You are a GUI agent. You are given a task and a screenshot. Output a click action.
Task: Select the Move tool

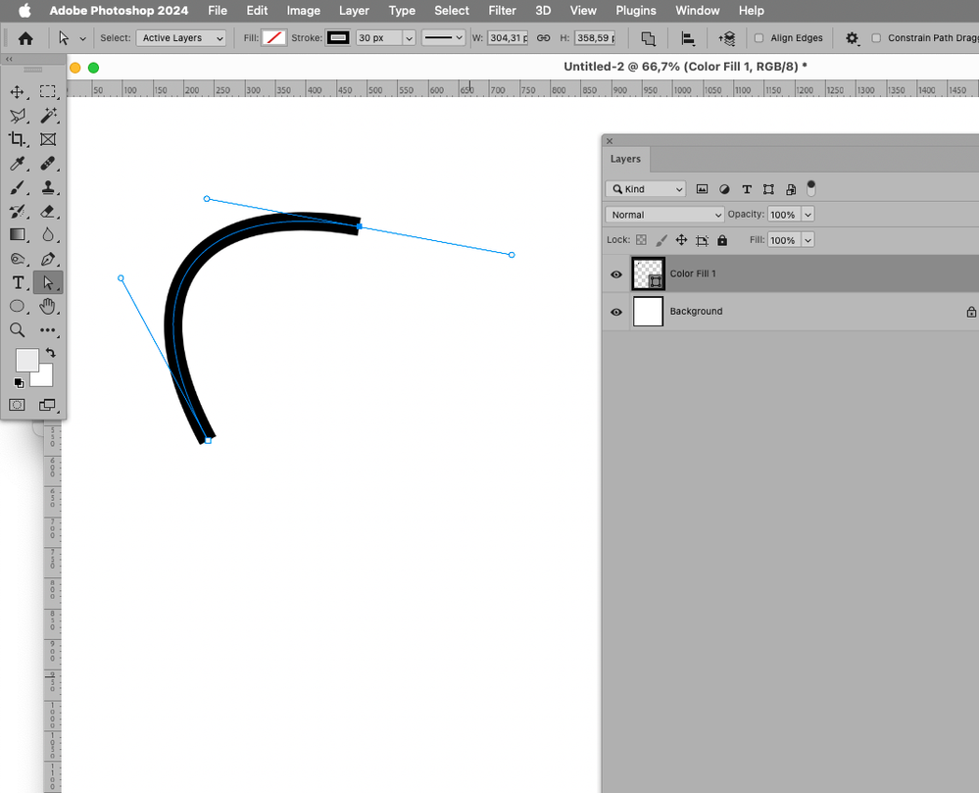(x=18, y=92)
